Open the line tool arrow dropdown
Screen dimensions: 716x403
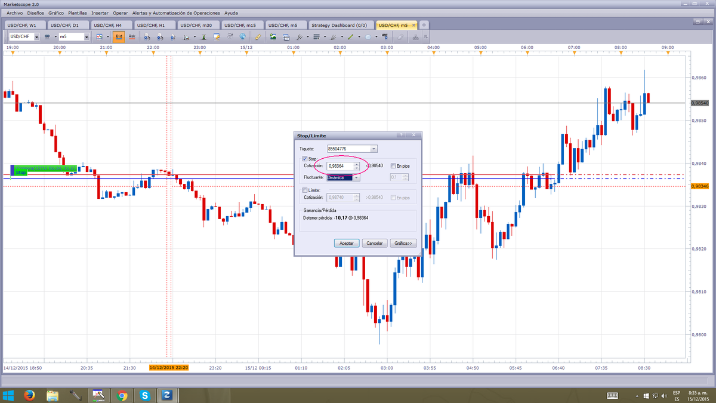point(359,36)
